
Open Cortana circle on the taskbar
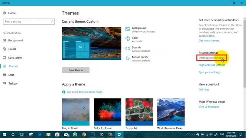[13, 135]
